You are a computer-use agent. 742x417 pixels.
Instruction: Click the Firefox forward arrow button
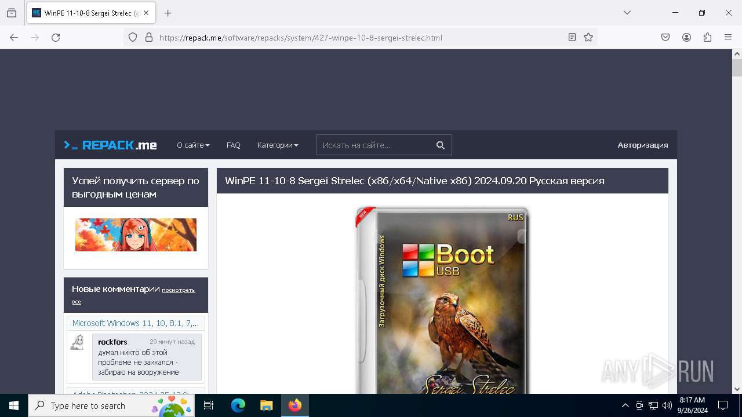coord(35,37)
